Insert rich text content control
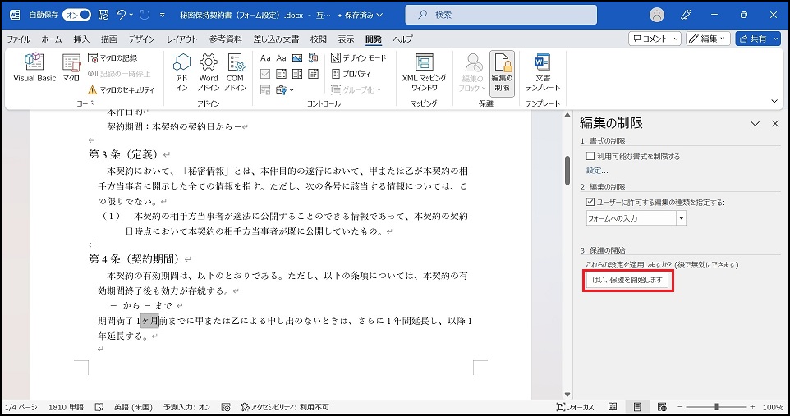This screenshot has width=790, height=416. pyautogui.click(x=265, y=58)
